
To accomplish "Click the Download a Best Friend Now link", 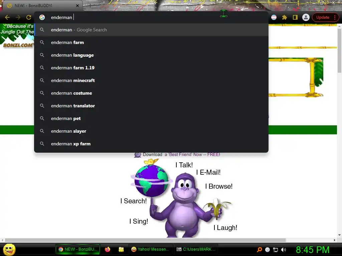I will click(181, 155).
